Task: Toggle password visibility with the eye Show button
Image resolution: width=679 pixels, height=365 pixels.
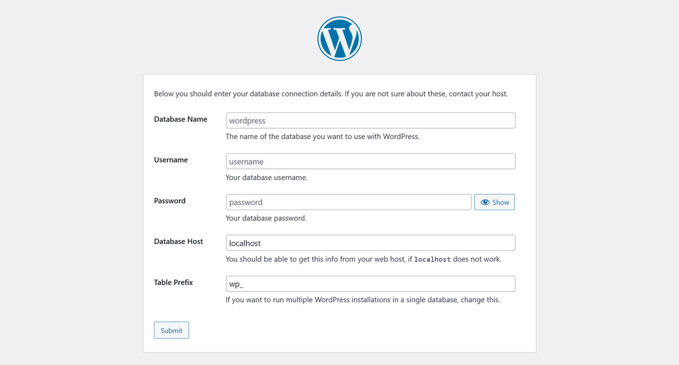Action: click(x=495, y=202)
